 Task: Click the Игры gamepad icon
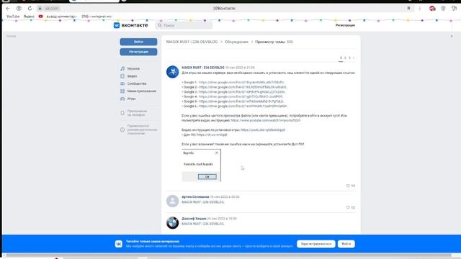click(122, 99)
